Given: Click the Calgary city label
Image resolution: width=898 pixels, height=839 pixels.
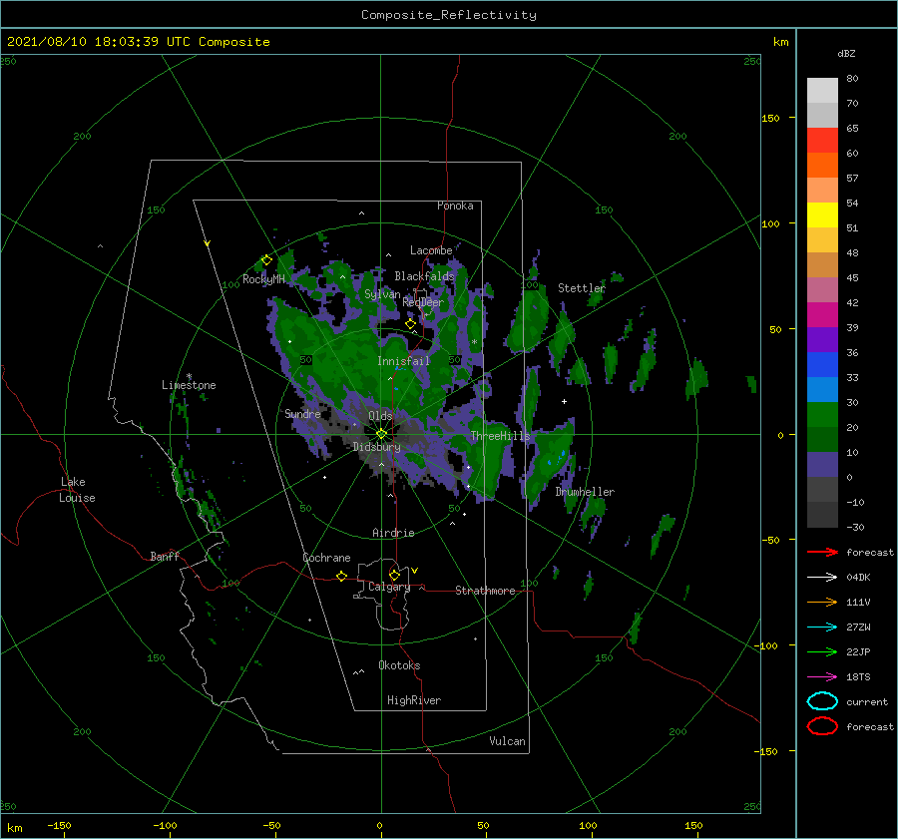Looking at the screenshot, I should pos(389,587).
